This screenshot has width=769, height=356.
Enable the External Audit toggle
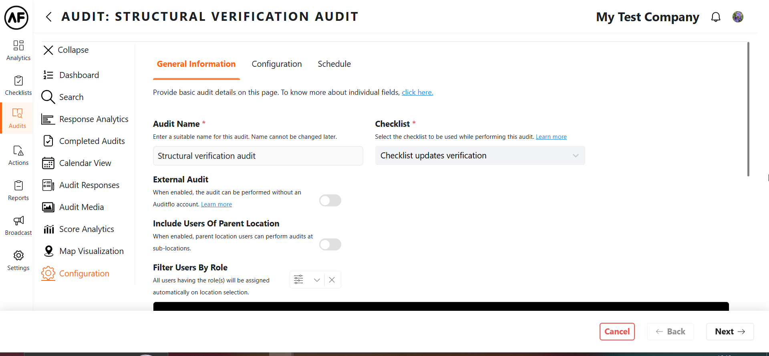pyautogui.click(x=330, y=200)
